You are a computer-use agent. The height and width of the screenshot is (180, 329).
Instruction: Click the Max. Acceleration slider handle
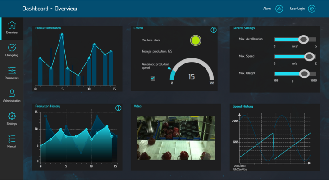pos(303,40)
